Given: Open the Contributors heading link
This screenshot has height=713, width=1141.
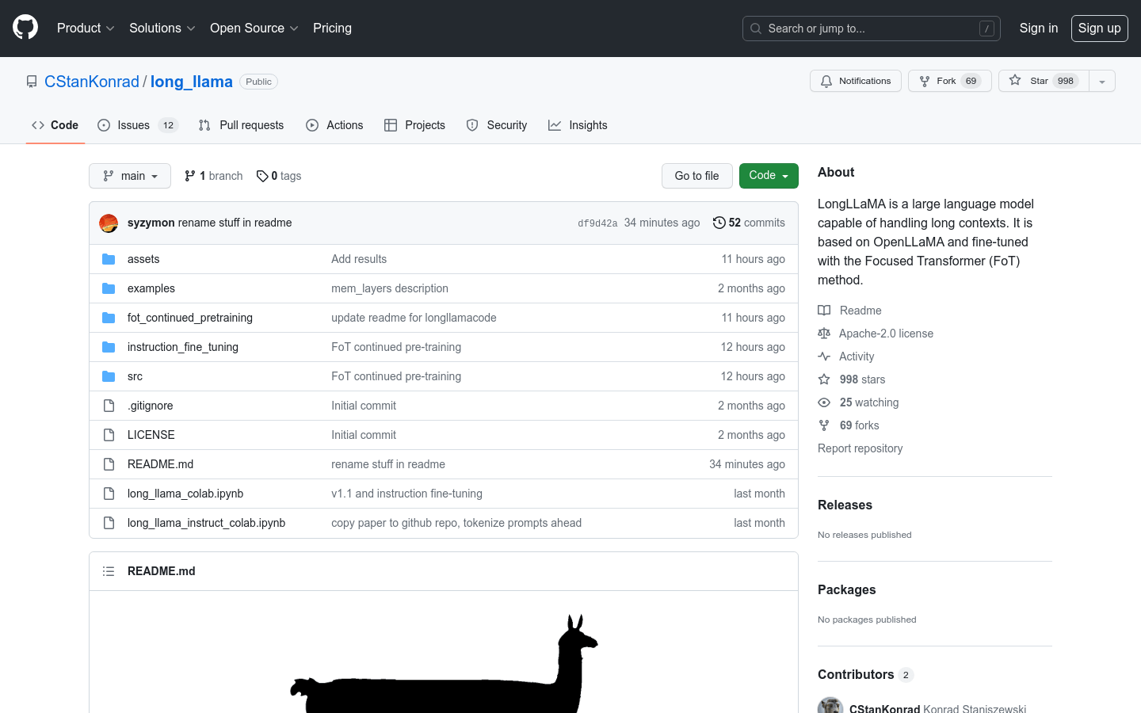Looking at the screenshot, I should (864, 674).
